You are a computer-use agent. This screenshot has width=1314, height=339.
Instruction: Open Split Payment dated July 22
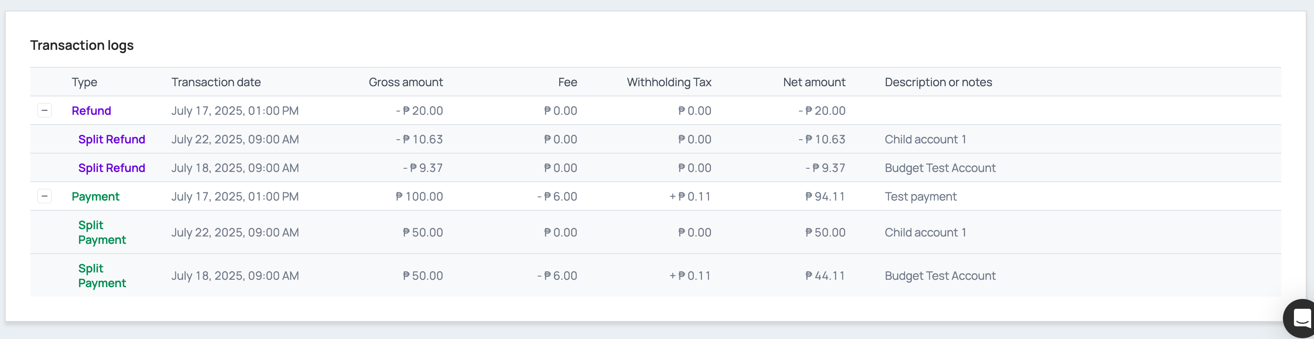pos(102,232)
